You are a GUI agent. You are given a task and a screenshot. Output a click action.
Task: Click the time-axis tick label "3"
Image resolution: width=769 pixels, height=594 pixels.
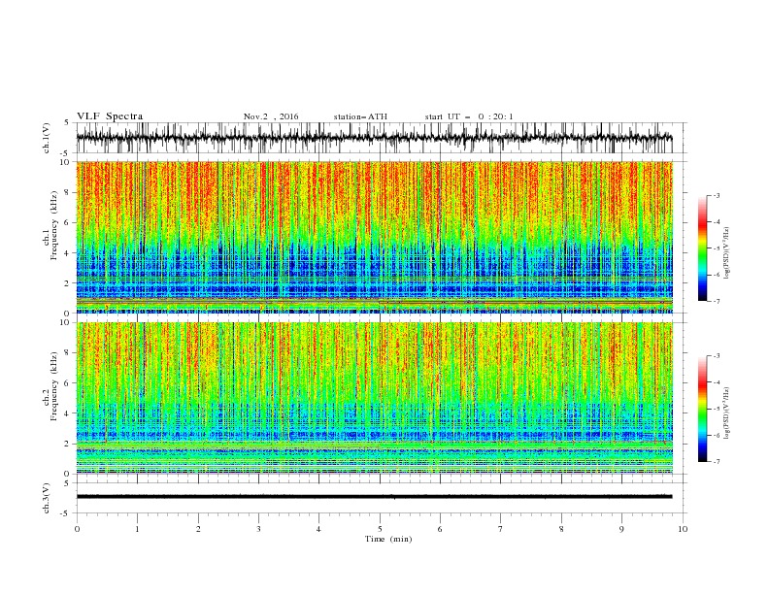[x=258, y=529]
